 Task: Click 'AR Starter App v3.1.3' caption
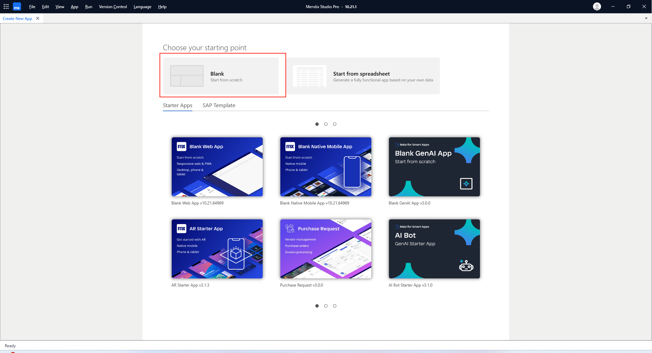[x=190, y=285]
